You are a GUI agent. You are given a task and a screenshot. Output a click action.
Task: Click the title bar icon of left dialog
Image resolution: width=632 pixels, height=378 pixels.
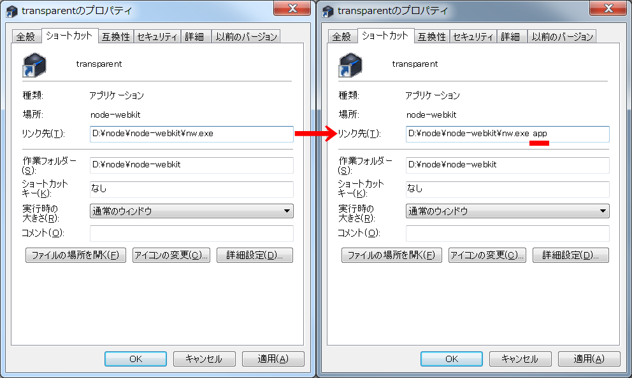coord(10,10)
